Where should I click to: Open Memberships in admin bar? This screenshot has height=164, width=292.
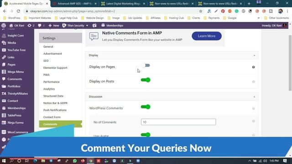tap(112, 26)
